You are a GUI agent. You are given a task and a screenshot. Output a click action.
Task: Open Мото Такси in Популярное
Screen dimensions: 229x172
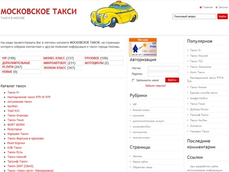(x=197, y=72)
